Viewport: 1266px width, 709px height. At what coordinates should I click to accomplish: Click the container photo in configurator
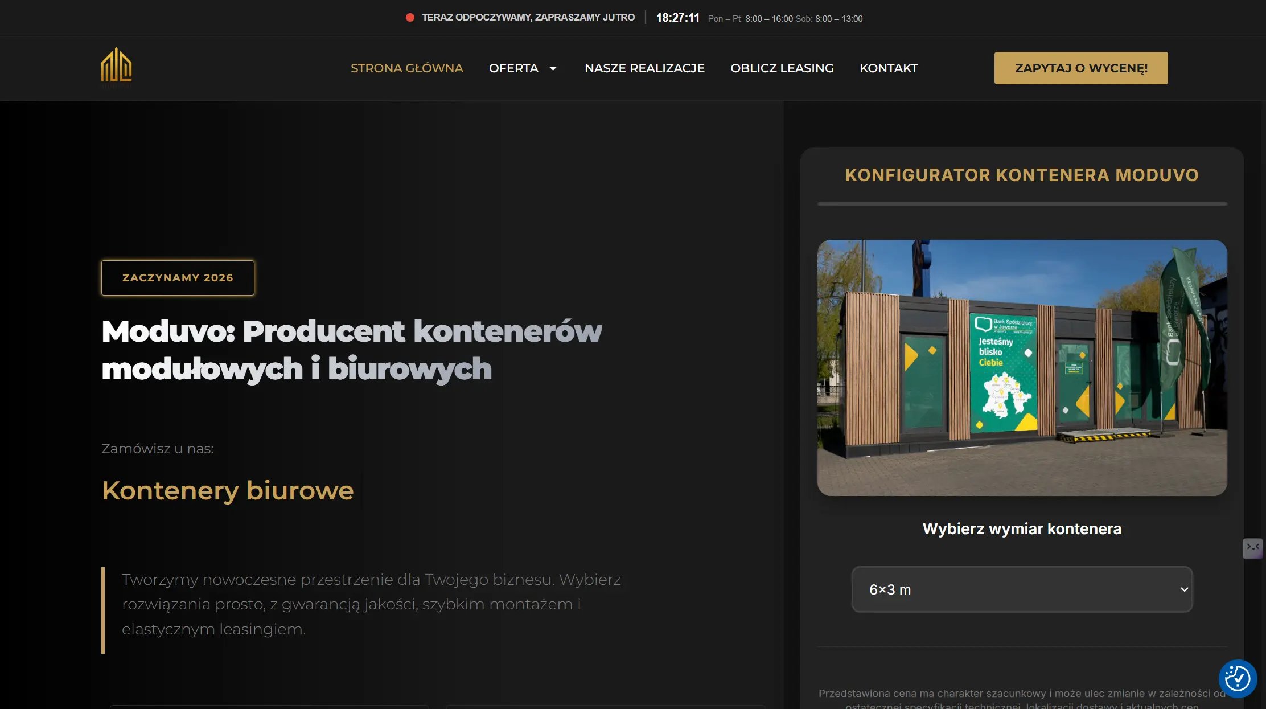coord(1022,367)
